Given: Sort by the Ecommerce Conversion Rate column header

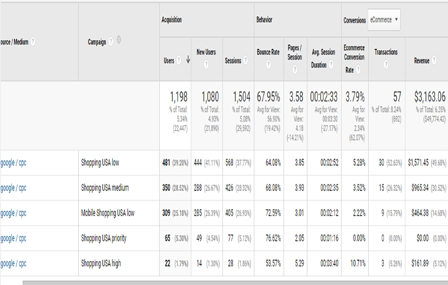Looking at the screenshot, I should point(354,56).
